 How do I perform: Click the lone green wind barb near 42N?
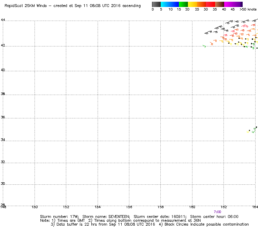tap(204, 46)
